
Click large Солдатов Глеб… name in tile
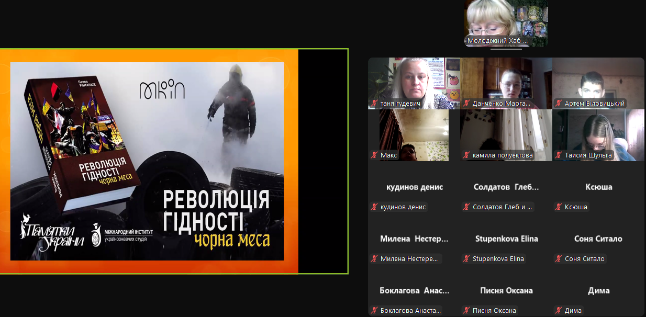(x=506, y=187)
